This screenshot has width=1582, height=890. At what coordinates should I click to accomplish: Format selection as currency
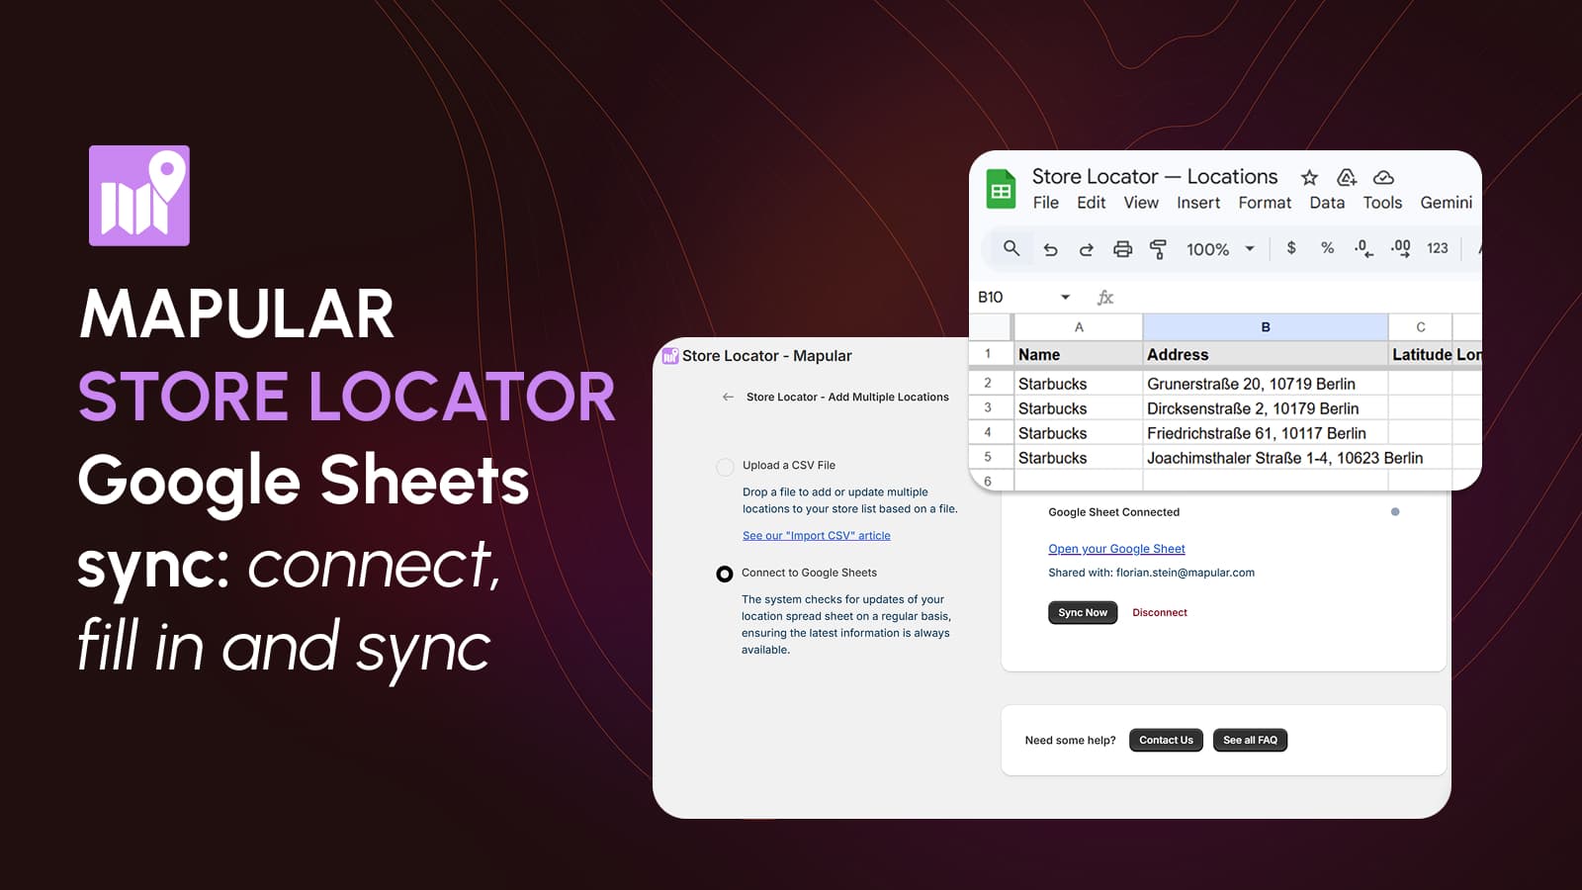coord(1291,248)
